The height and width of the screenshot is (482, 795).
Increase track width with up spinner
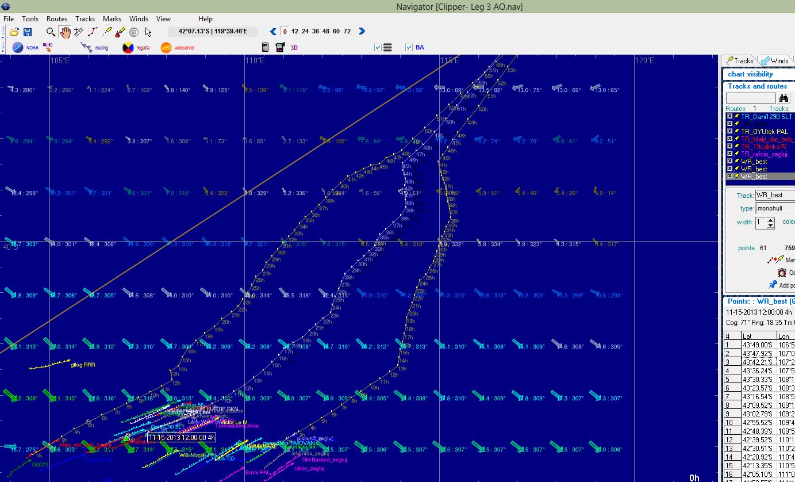pyautogui.click(x=771, y=219)
